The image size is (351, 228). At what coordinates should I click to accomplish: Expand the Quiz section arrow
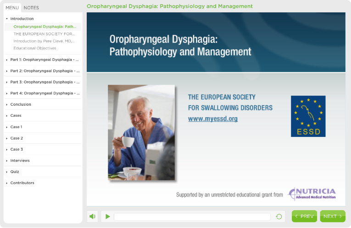7,172
